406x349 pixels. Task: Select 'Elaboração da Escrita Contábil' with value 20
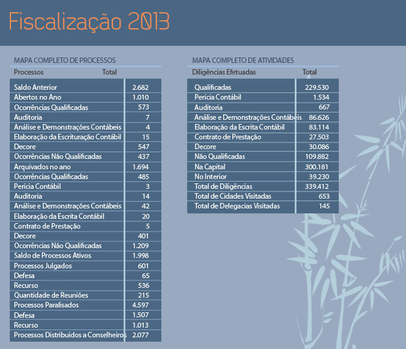[59, 216]
